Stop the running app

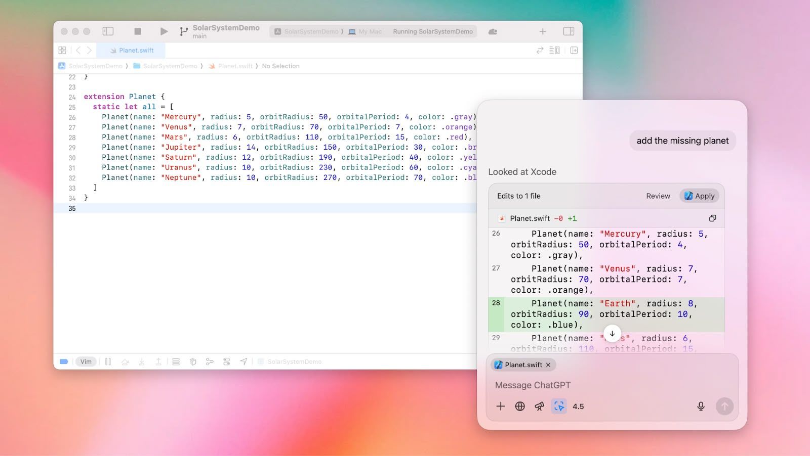point(137,31)
